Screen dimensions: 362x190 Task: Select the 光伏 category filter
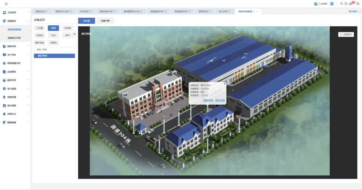click(x=53, y=35)
